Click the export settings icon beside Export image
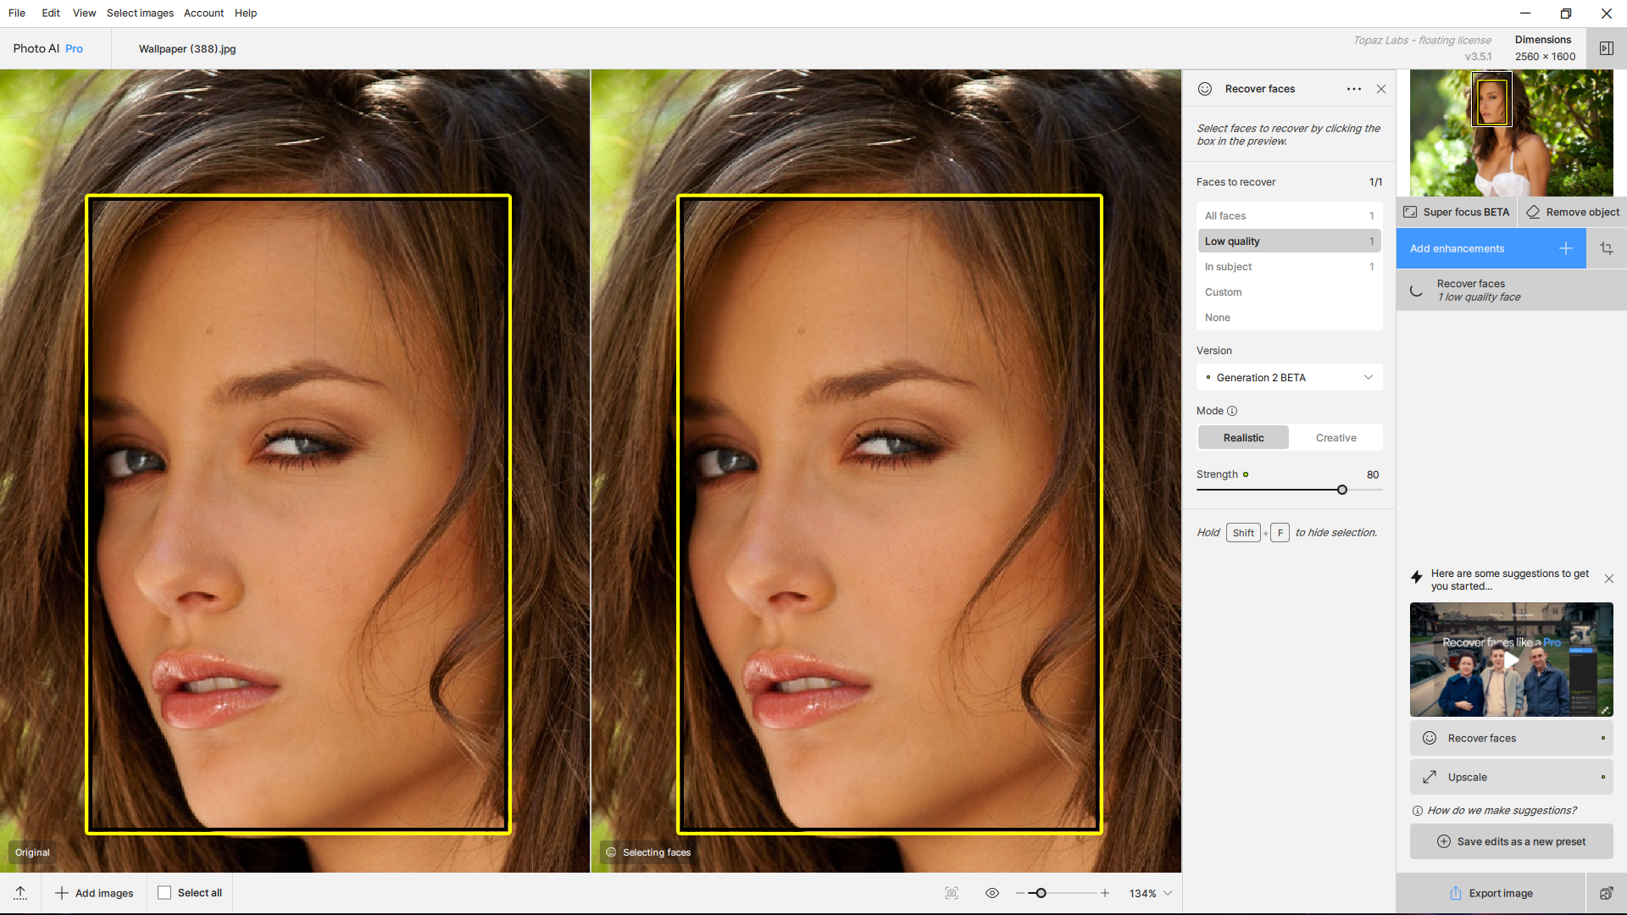This screenshot has width=1627, height=915. [x=1606, y=893]
